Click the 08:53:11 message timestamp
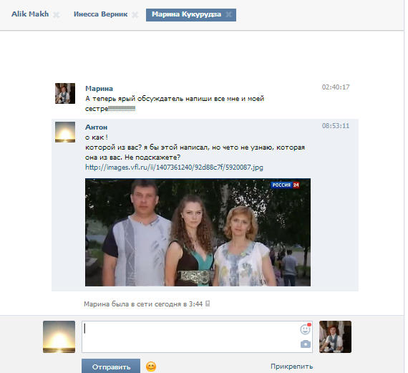The width and height of the screenshot is (408, 373). (336, 126)
